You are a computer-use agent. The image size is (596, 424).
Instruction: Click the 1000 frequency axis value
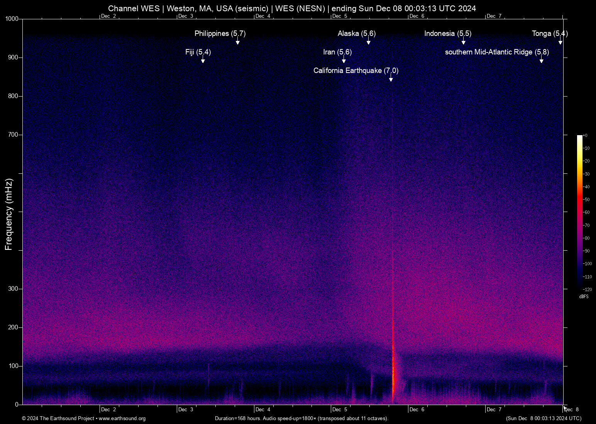(x=12, y=19)
